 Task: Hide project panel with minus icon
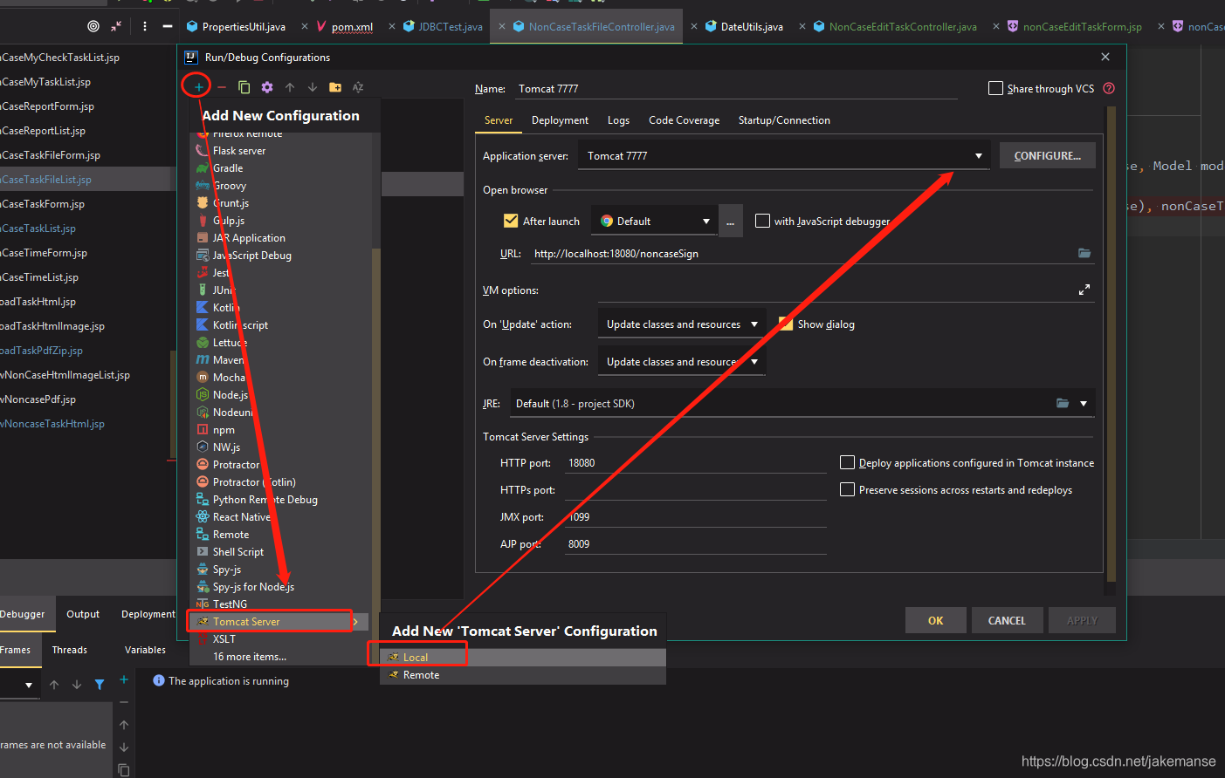click(167, 26)
